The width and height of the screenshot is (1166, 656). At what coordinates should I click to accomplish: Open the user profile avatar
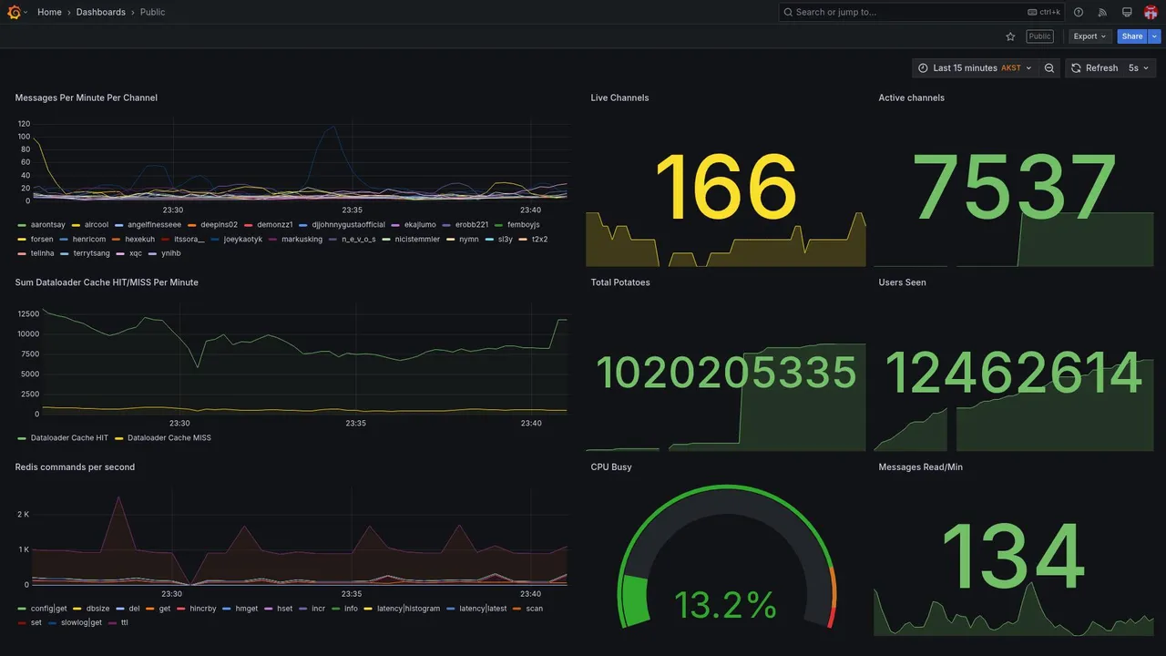click(x=1151, y=12)
